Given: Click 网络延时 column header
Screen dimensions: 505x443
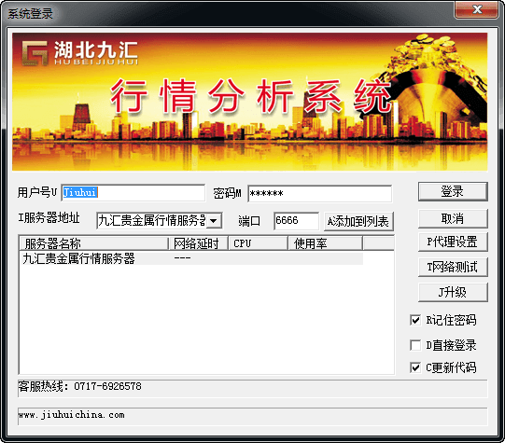Looking at the screenshot, I should tap(199, 243).
